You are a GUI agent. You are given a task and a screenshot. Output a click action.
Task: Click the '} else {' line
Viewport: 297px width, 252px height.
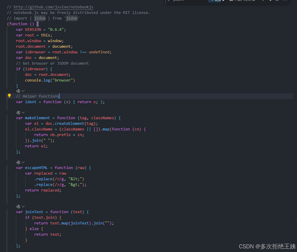(x=34, y=229)
